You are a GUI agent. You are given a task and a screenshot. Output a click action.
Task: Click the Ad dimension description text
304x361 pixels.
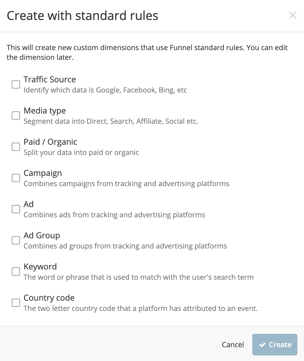click(x=114, y=215)
